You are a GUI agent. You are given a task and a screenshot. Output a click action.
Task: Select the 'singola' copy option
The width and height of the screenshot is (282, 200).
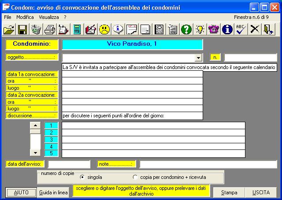tap(82, 177)
